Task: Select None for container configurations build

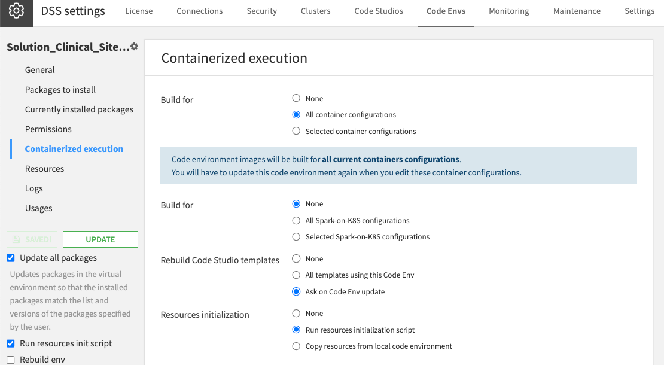Action: tap(296, 98)
